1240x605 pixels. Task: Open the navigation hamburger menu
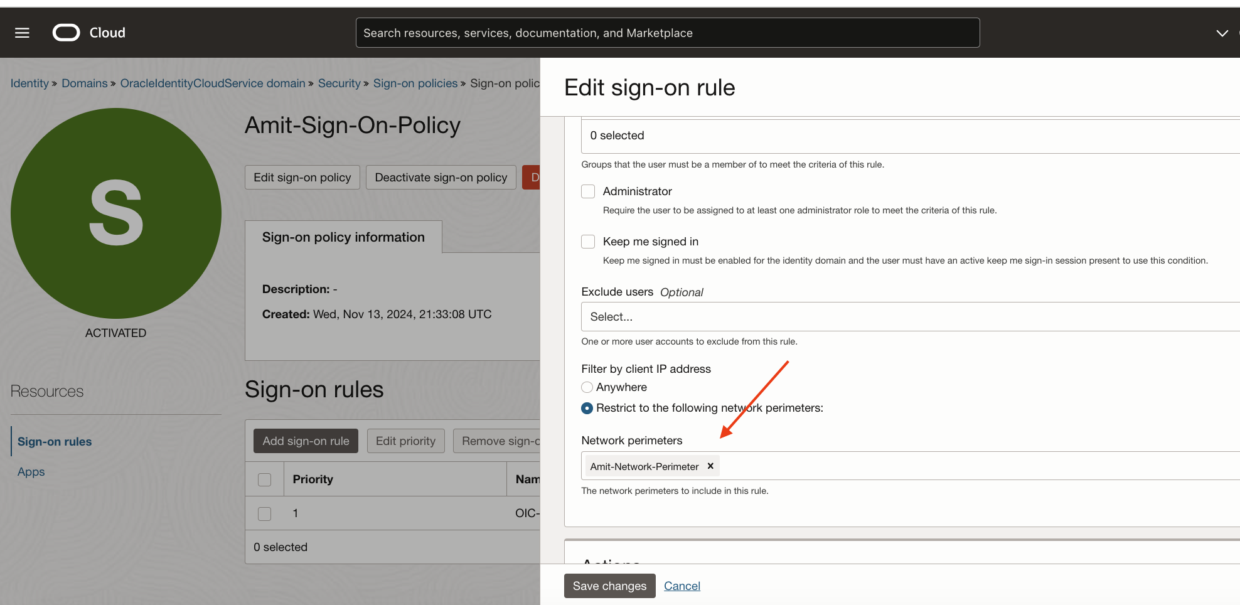click(x=22, y=33)
